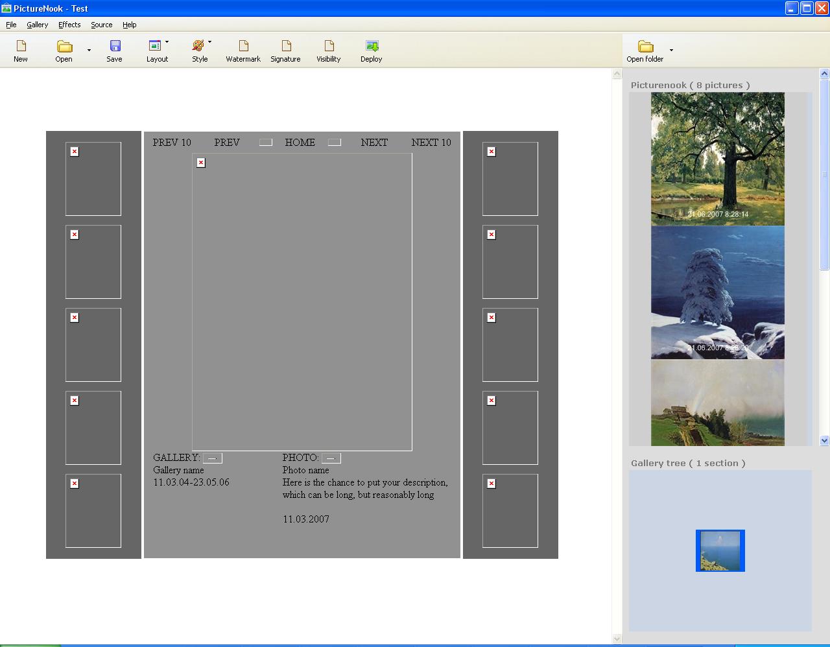
Task: Click the Deploy icon
Action: (372, 46)
